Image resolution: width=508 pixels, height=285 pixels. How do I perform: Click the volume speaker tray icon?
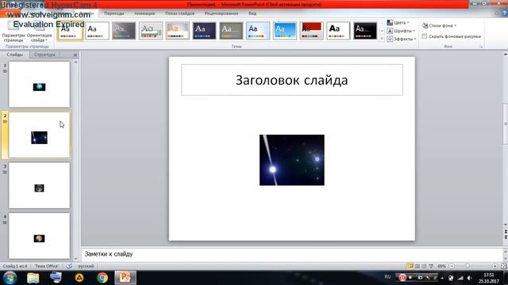(469, 278)
